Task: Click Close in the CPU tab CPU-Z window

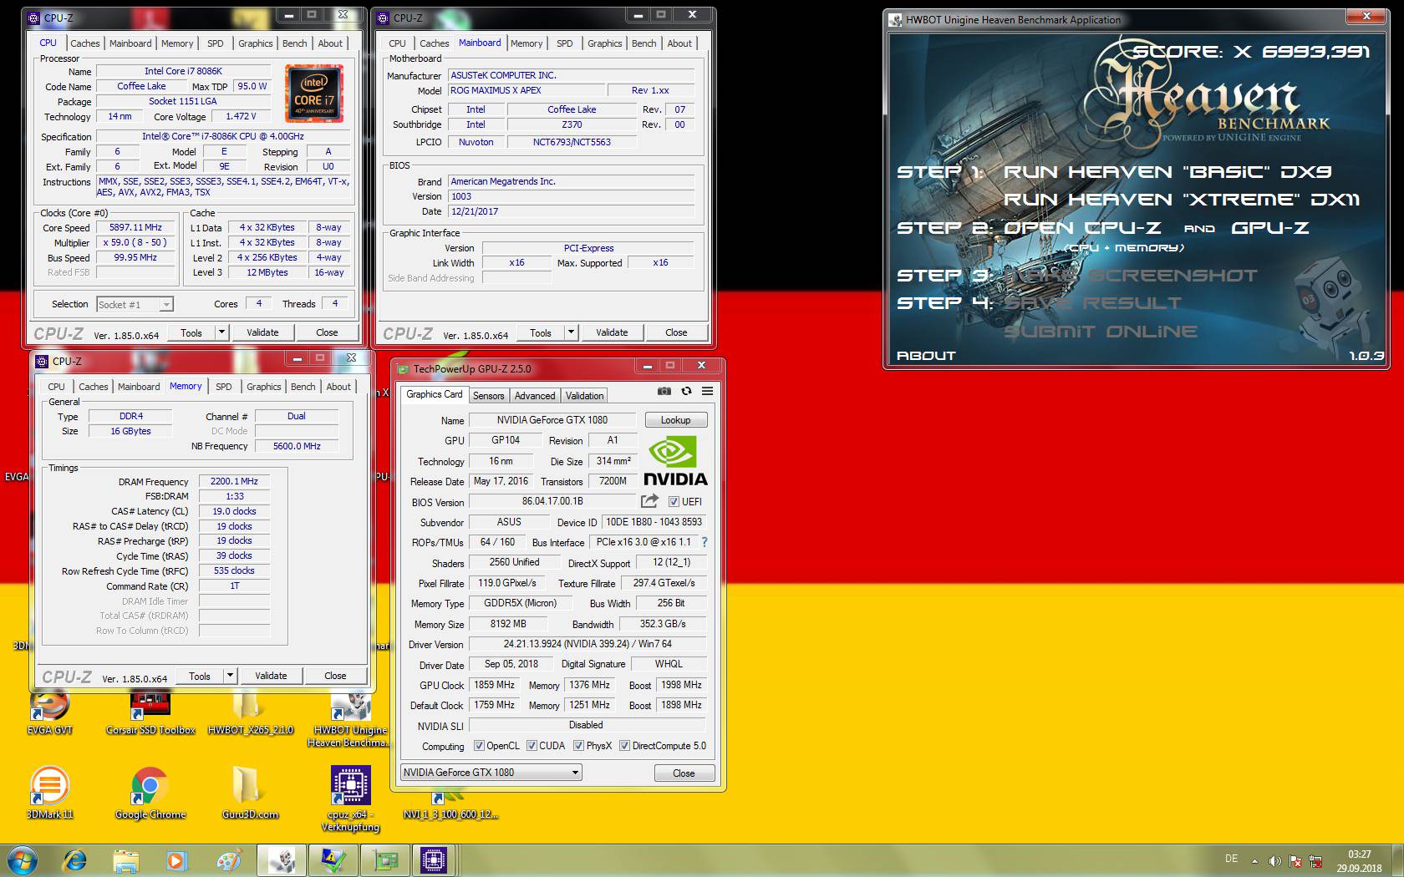Action: 327,332
